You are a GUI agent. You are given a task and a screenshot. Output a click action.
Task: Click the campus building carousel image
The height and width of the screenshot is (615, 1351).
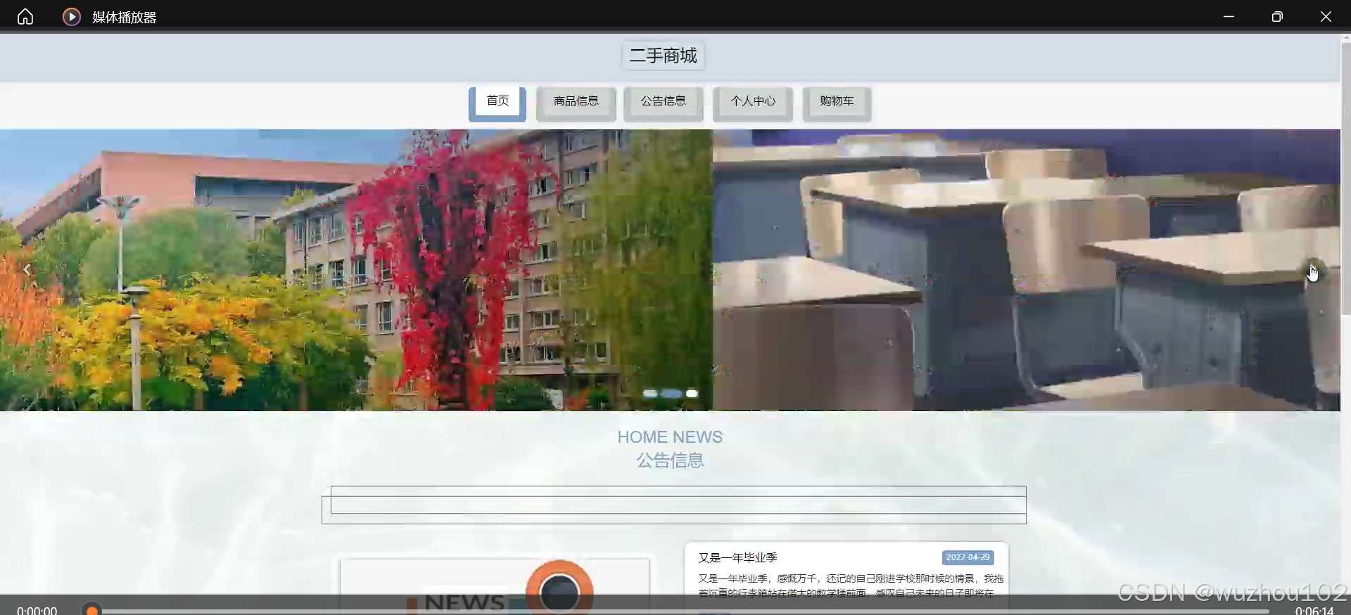pyautogui.click(x=356, y=270)
